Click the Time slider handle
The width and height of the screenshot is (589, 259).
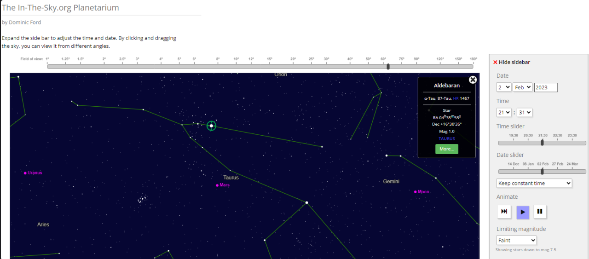(x=542, y=143)
